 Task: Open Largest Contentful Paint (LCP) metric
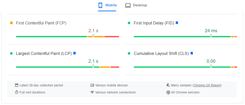[44, 53]
